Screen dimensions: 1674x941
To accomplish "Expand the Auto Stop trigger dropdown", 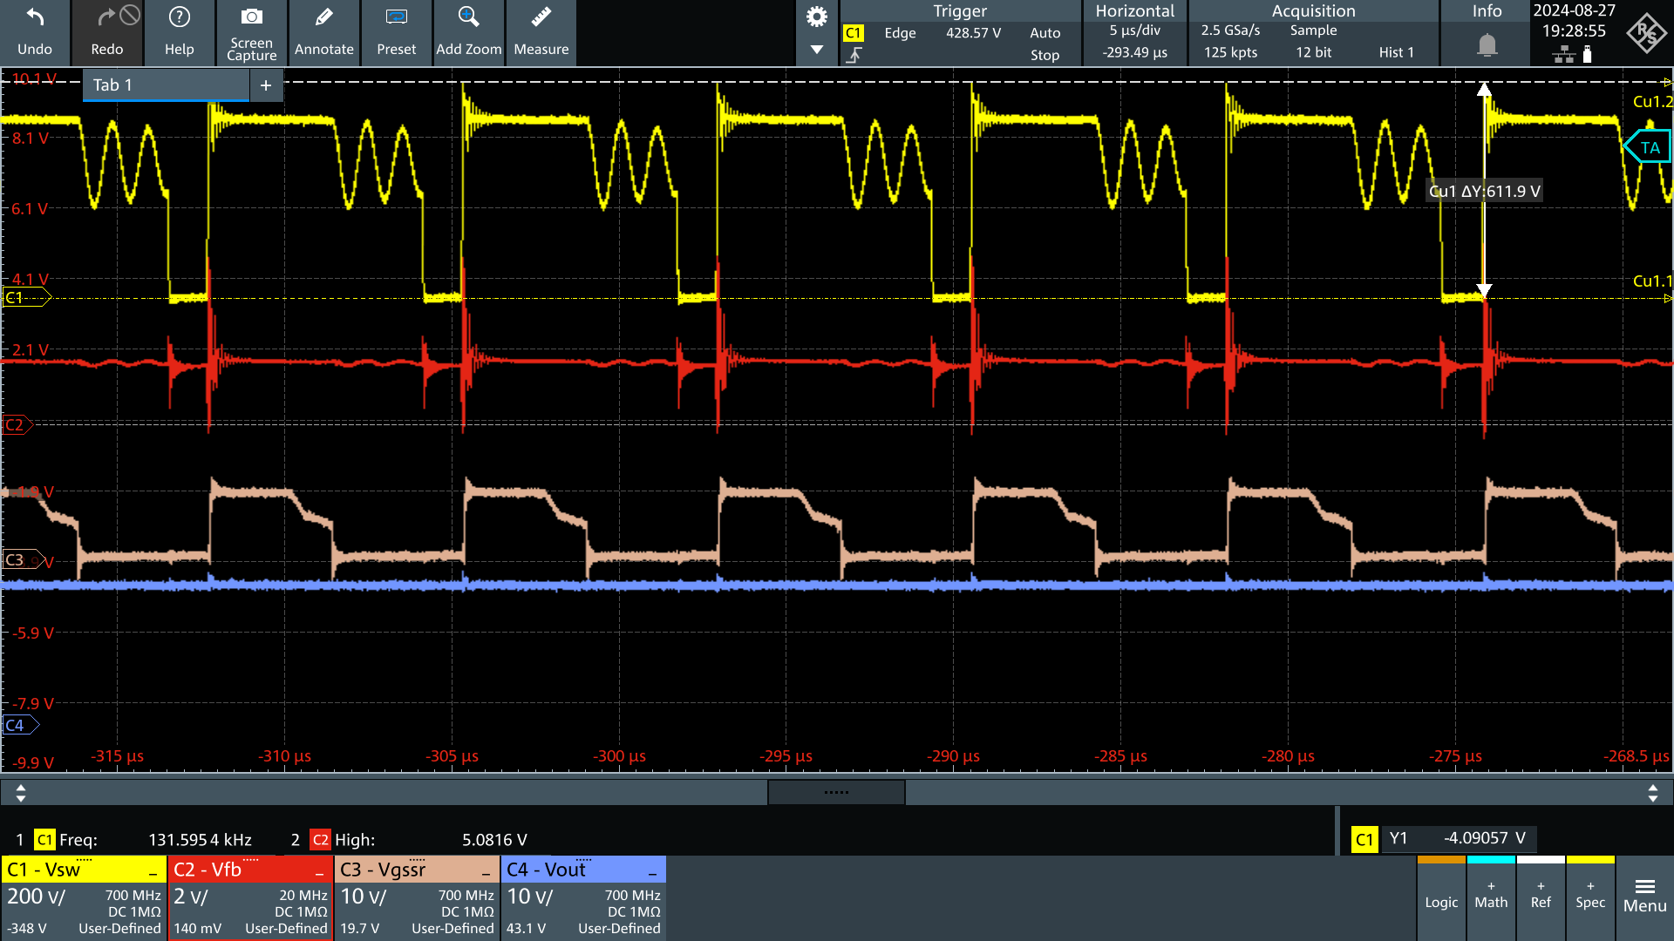I will pos(1040,41).
